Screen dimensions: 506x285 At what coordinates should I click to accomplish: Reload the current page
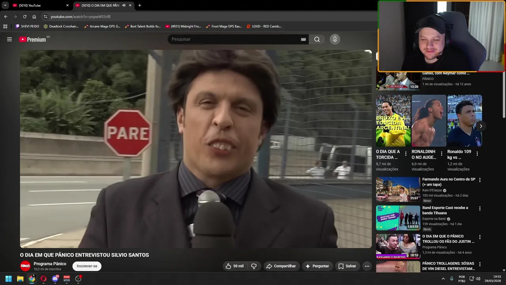pos(25,17)
